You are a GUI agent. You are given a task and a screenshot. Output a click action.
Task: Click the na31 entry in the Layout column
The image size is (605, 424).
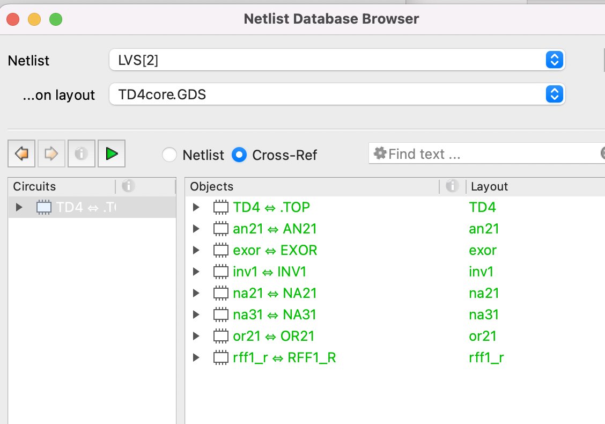(x=484, y=315)
